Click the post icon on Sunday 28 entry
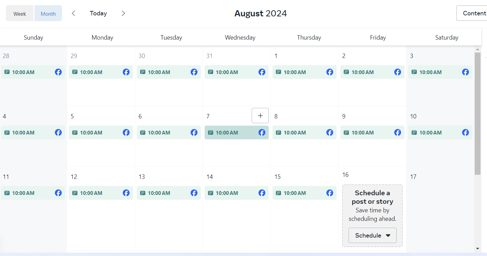The width and height of the screenshot is (487, 256). point(7,72)
